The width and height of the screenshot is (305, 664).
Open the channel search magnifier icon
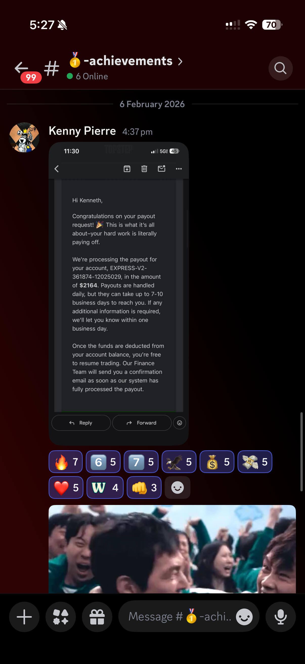[x=280, y=68]
